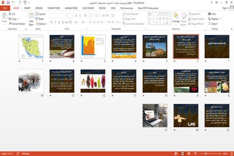Viewport: 234px width, 156px height.
Task: Select slide 17 thumbnail with laptop
Action: (155, 115)
